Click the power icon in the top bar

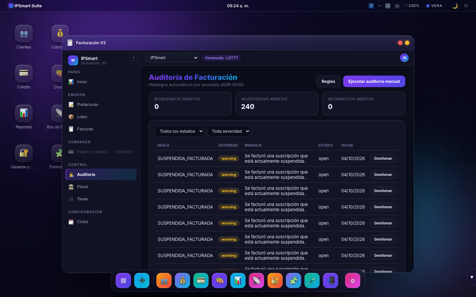pyautogui.click(x=466, y=6)
